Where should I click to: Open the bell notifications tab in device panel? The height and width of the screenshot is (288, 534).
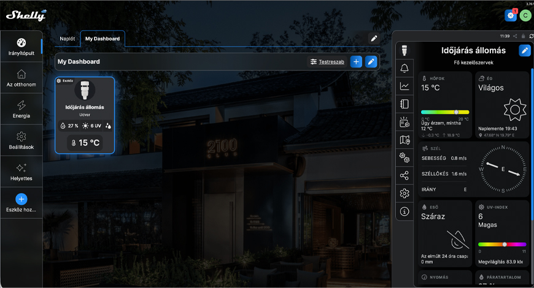[404, 68]
